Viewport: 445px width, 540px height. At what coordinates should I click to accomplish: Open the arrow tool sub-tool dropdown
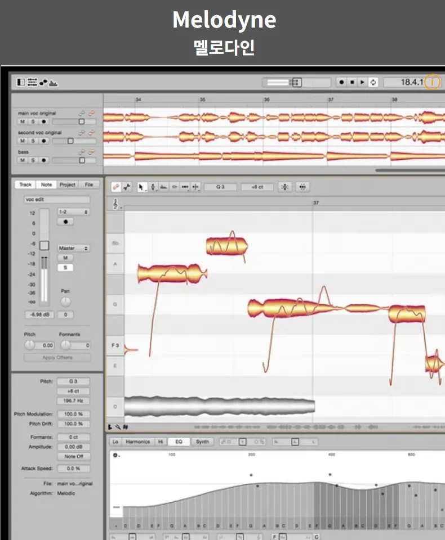pos(145,190)
